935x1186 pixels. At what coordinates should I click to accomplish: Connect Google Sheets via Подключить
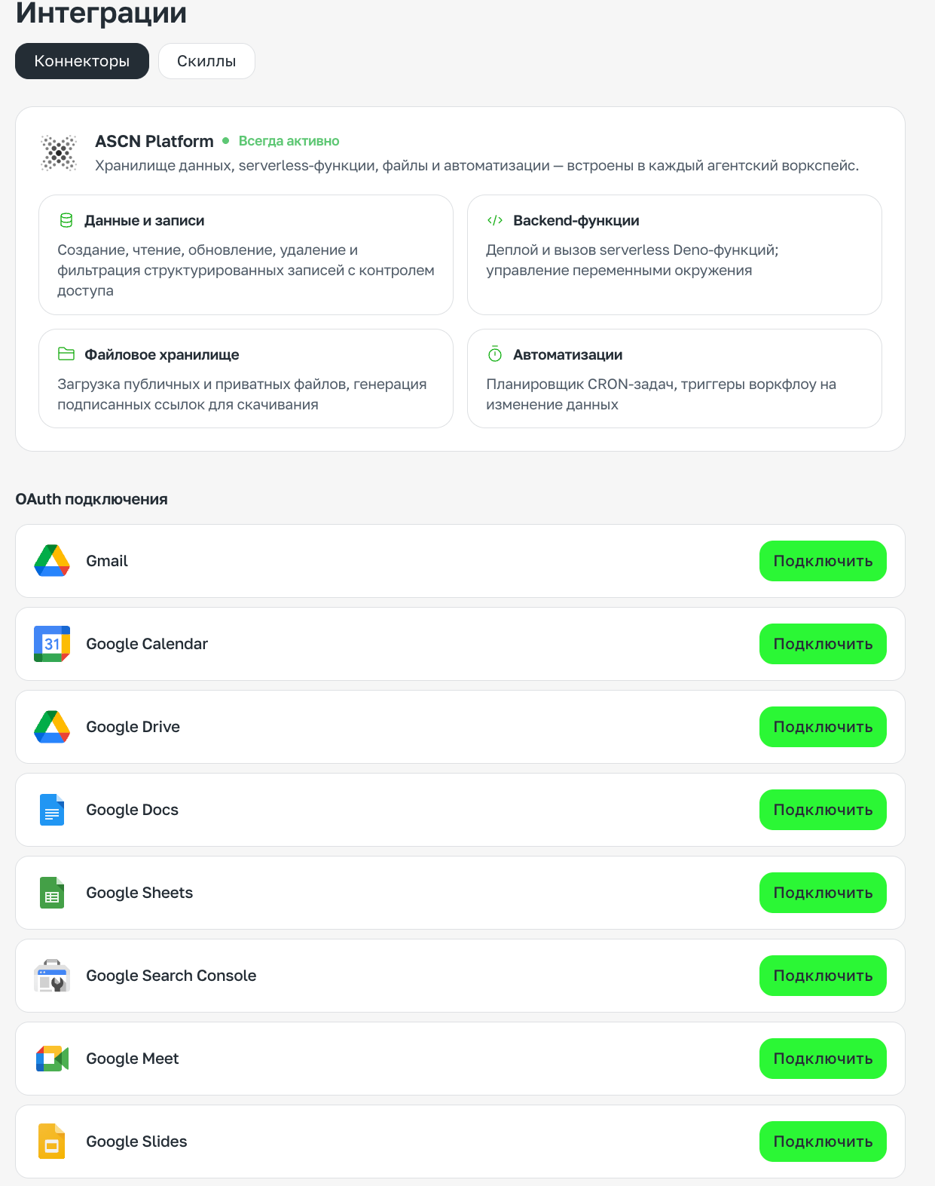pyautogui.click(x=823, y=893)
